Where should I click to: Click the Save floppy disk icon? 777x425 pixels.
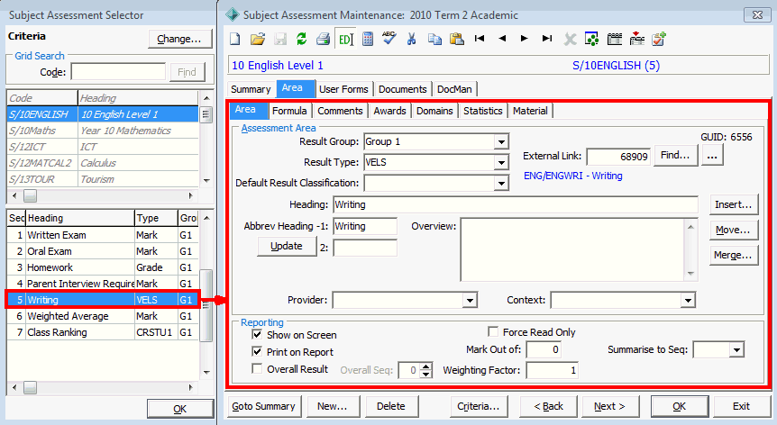(x=280, y=39)
